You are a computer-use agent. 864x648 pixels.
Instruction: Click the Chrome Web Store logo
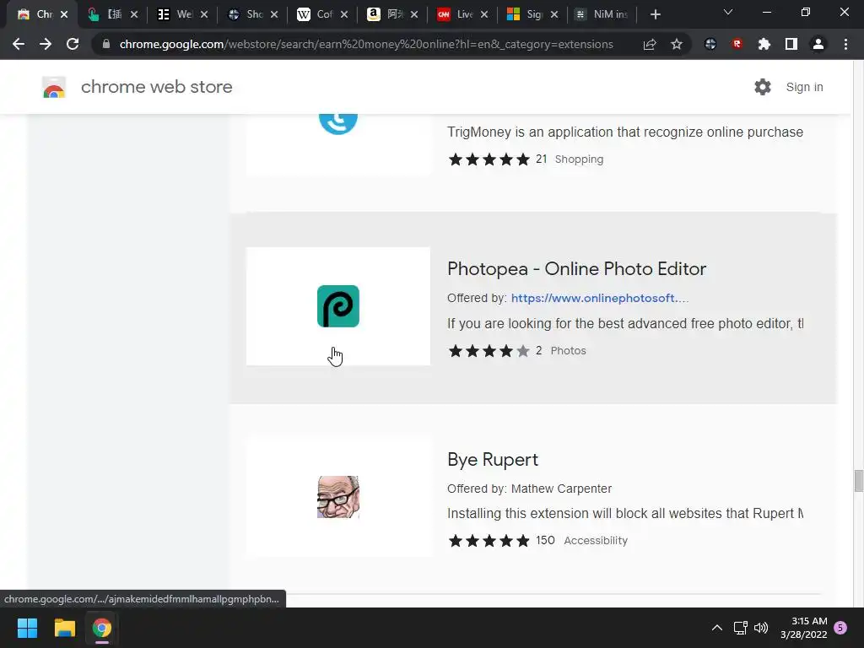[x=54, y=87]
